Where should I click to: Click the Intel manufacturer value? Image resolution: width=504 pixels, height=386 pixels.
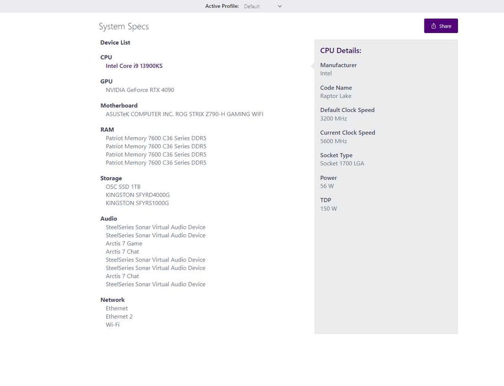(326, 73)
